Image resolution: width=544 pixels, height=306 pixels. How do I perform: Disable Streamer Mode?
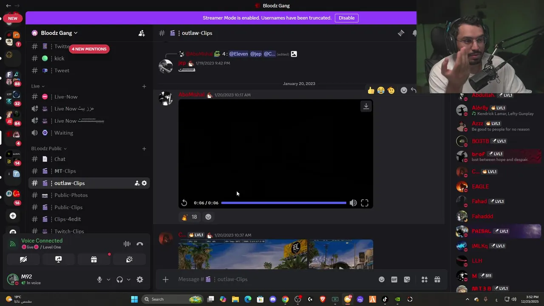click(x=346, y=18)
